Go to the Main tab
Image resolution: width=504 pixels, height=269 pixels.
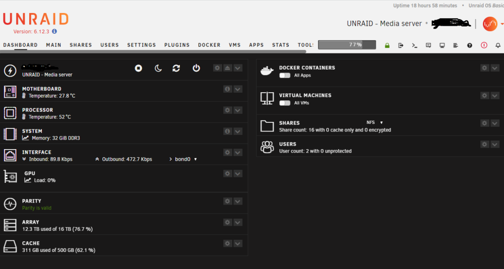54,45
